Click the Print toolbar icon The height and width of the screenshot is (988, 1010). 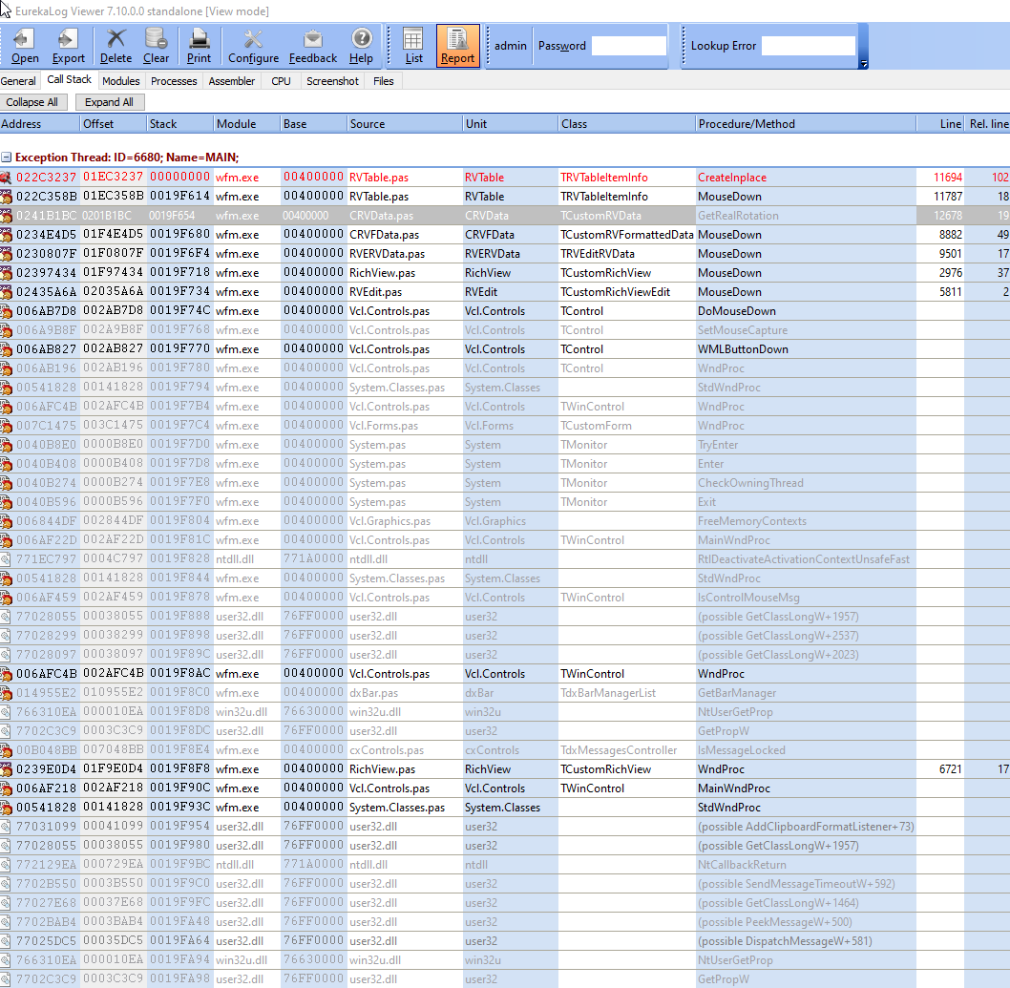click(199, 46)
